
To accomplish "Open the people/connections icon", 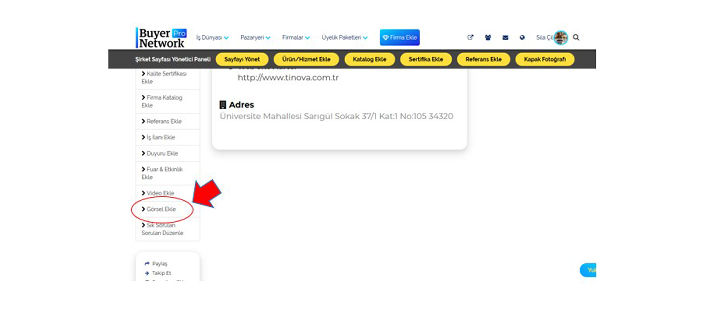I will [x=488, y=37].
